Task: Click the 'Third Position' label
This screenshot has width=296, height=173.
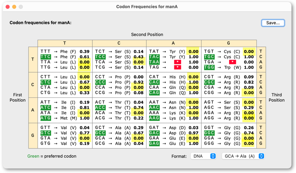Action: pyautogui.click(x=277, y=97)
